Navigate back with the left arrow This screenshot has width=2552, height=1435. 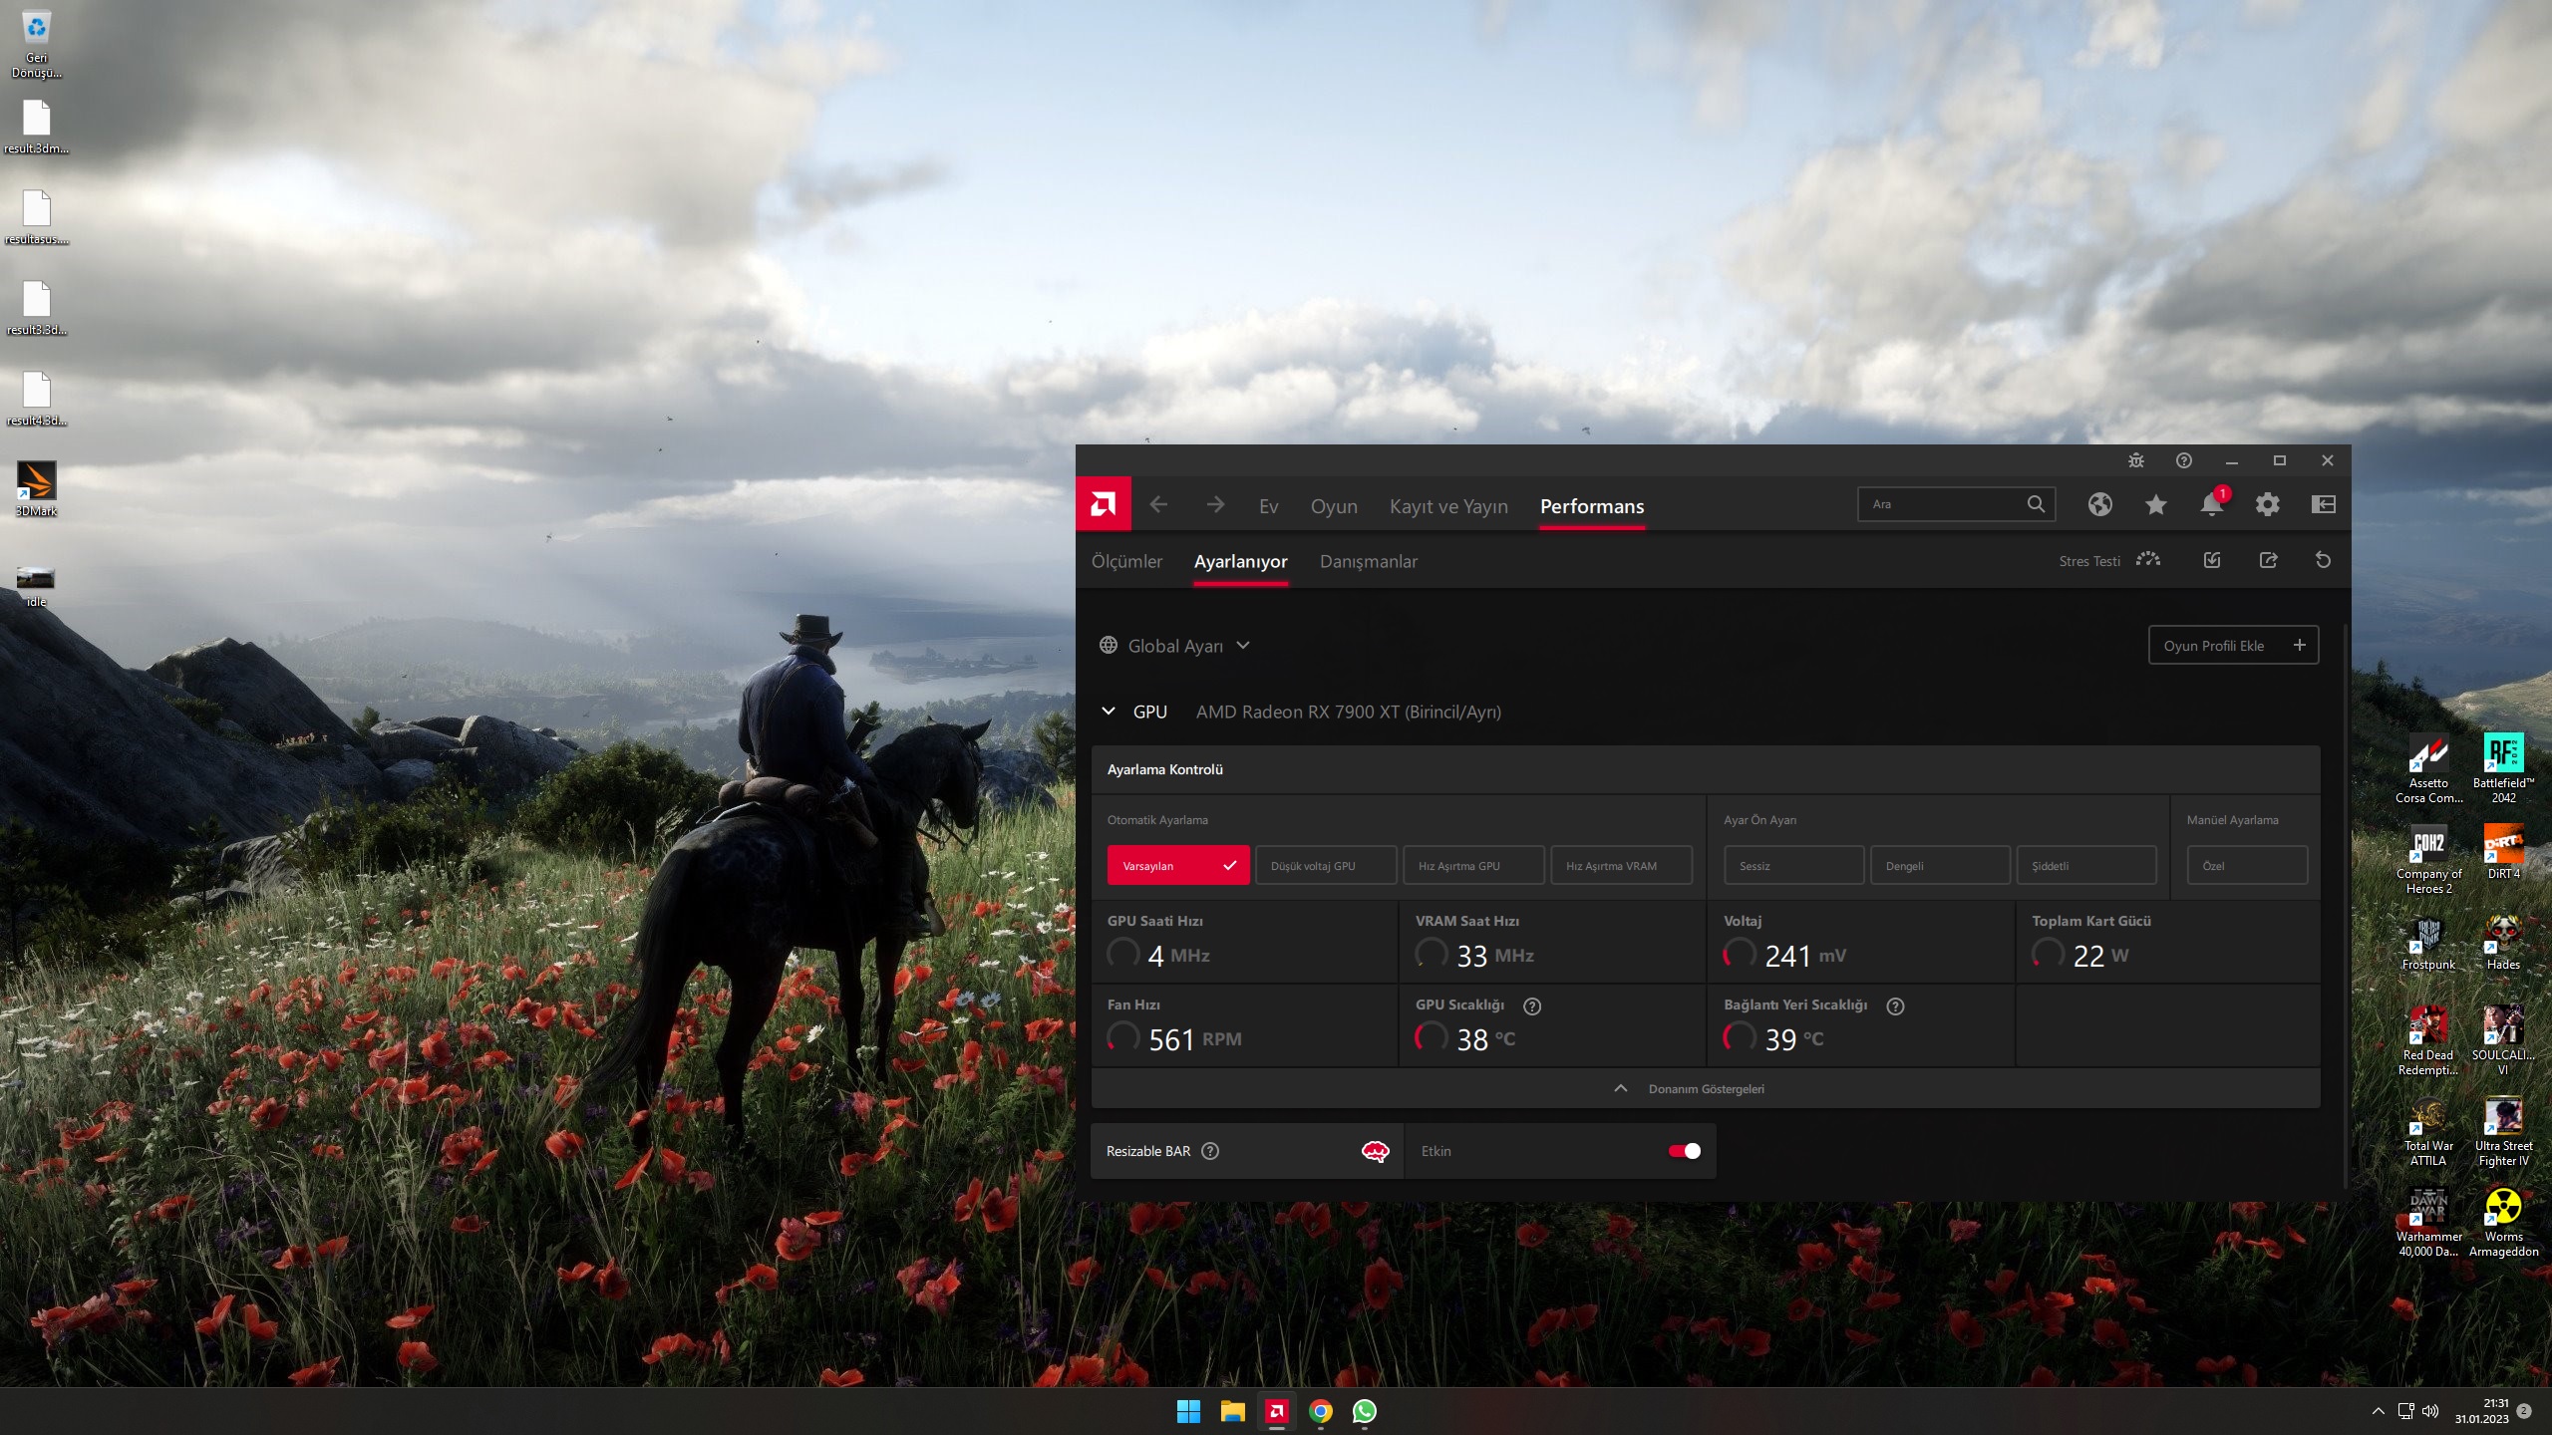pos(1158,505)
